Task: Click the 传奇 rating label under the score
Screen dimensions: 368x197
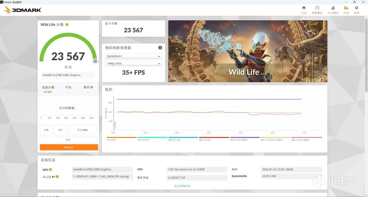Action: click(x=68, y=67)
